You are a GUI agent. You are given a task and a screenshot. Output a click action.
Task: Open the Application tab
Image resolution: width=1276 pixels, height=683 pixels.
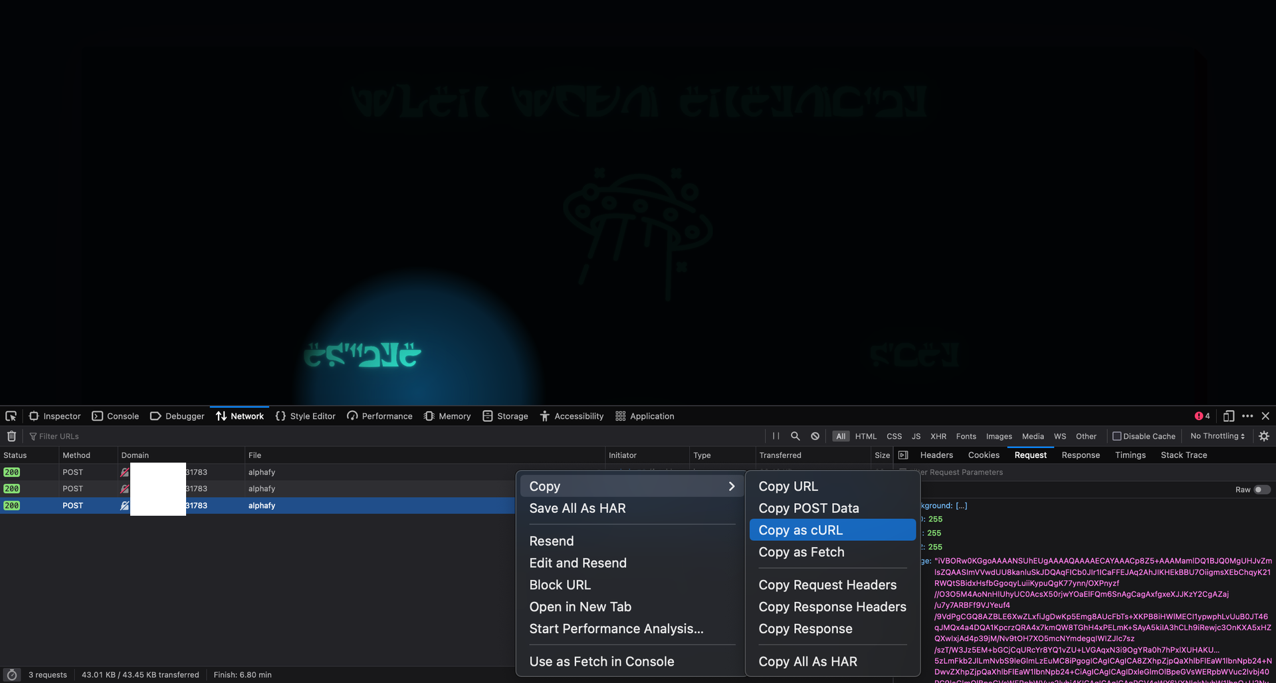tap(645, 416)
